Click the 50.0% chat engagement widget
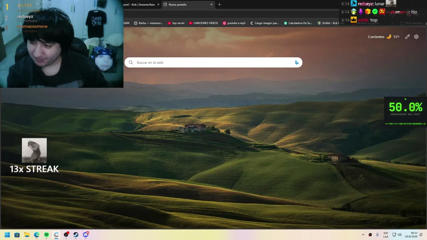The height and width of the screenshot is (240, 427). click(405, 112)
